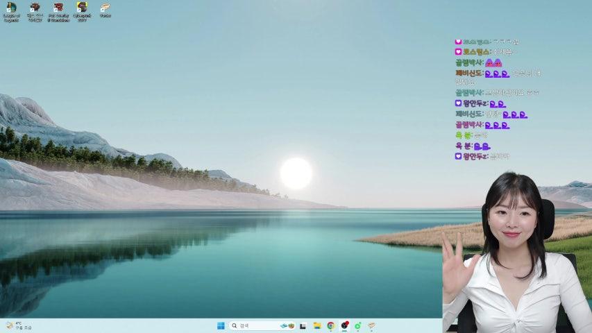
Task: Open Google Chrome from the taskbar
Action: click(330, 325)
